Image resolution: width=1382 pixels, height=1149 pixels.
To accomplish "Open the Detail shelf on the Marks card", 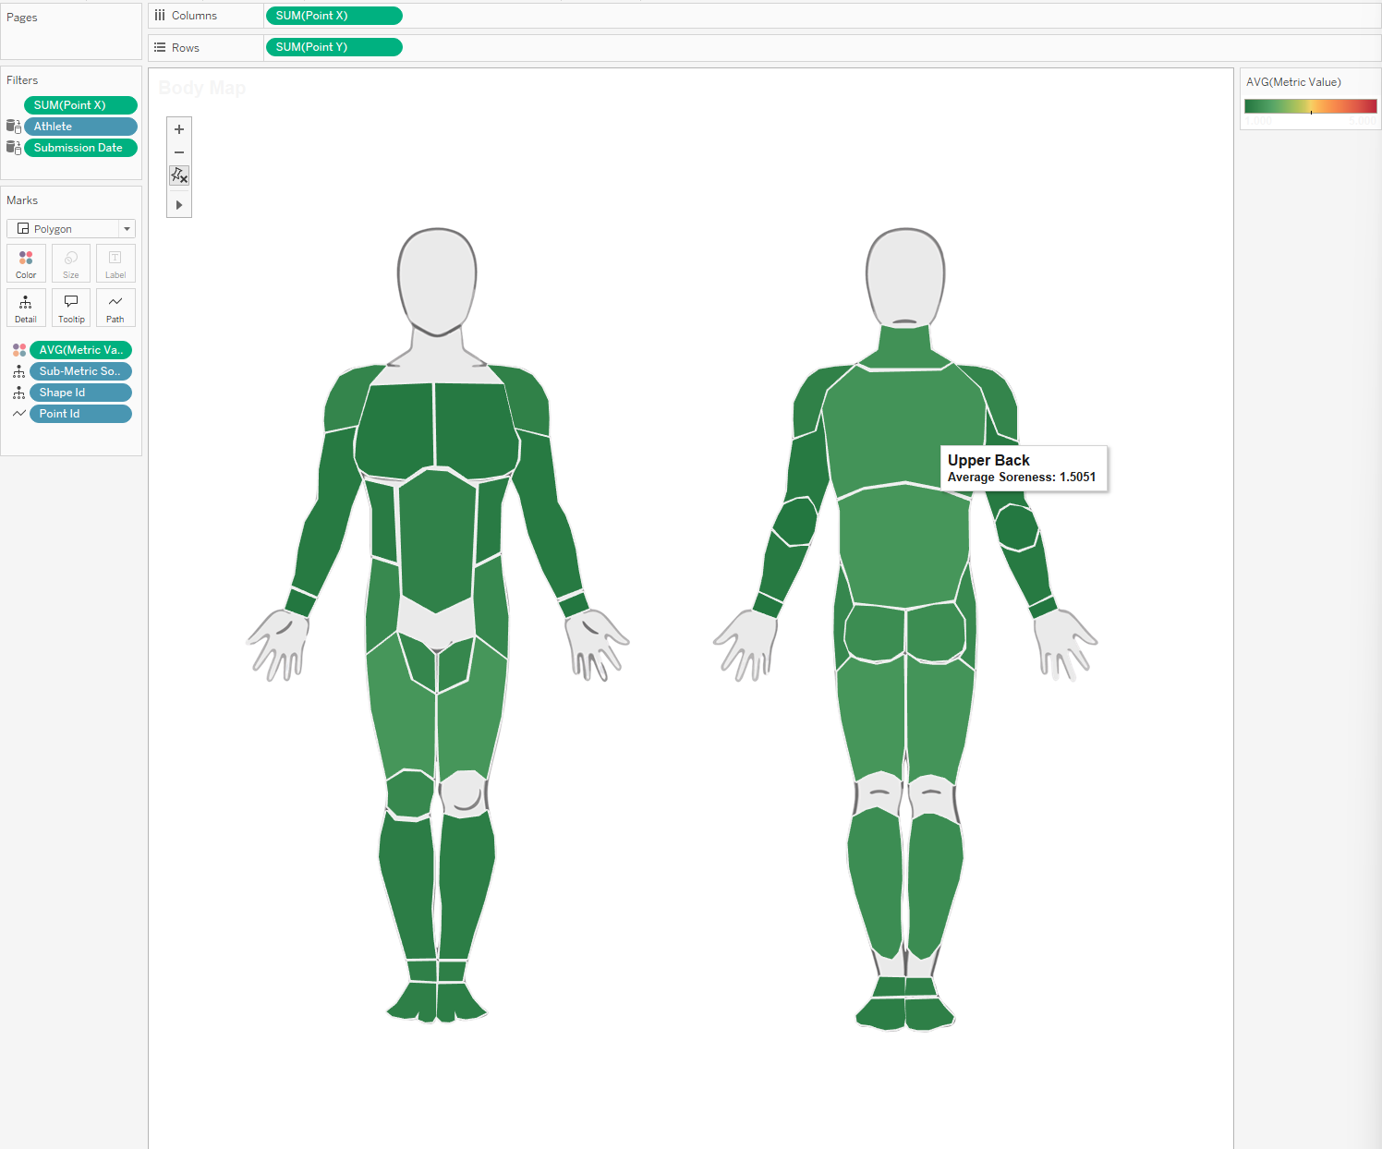I will [26, 308].
